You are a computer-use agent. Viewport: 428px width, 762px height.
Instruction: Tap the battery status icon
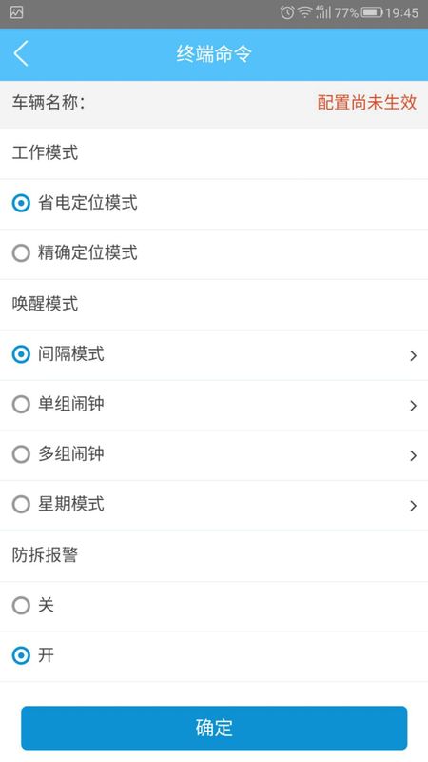click(372, 12)
